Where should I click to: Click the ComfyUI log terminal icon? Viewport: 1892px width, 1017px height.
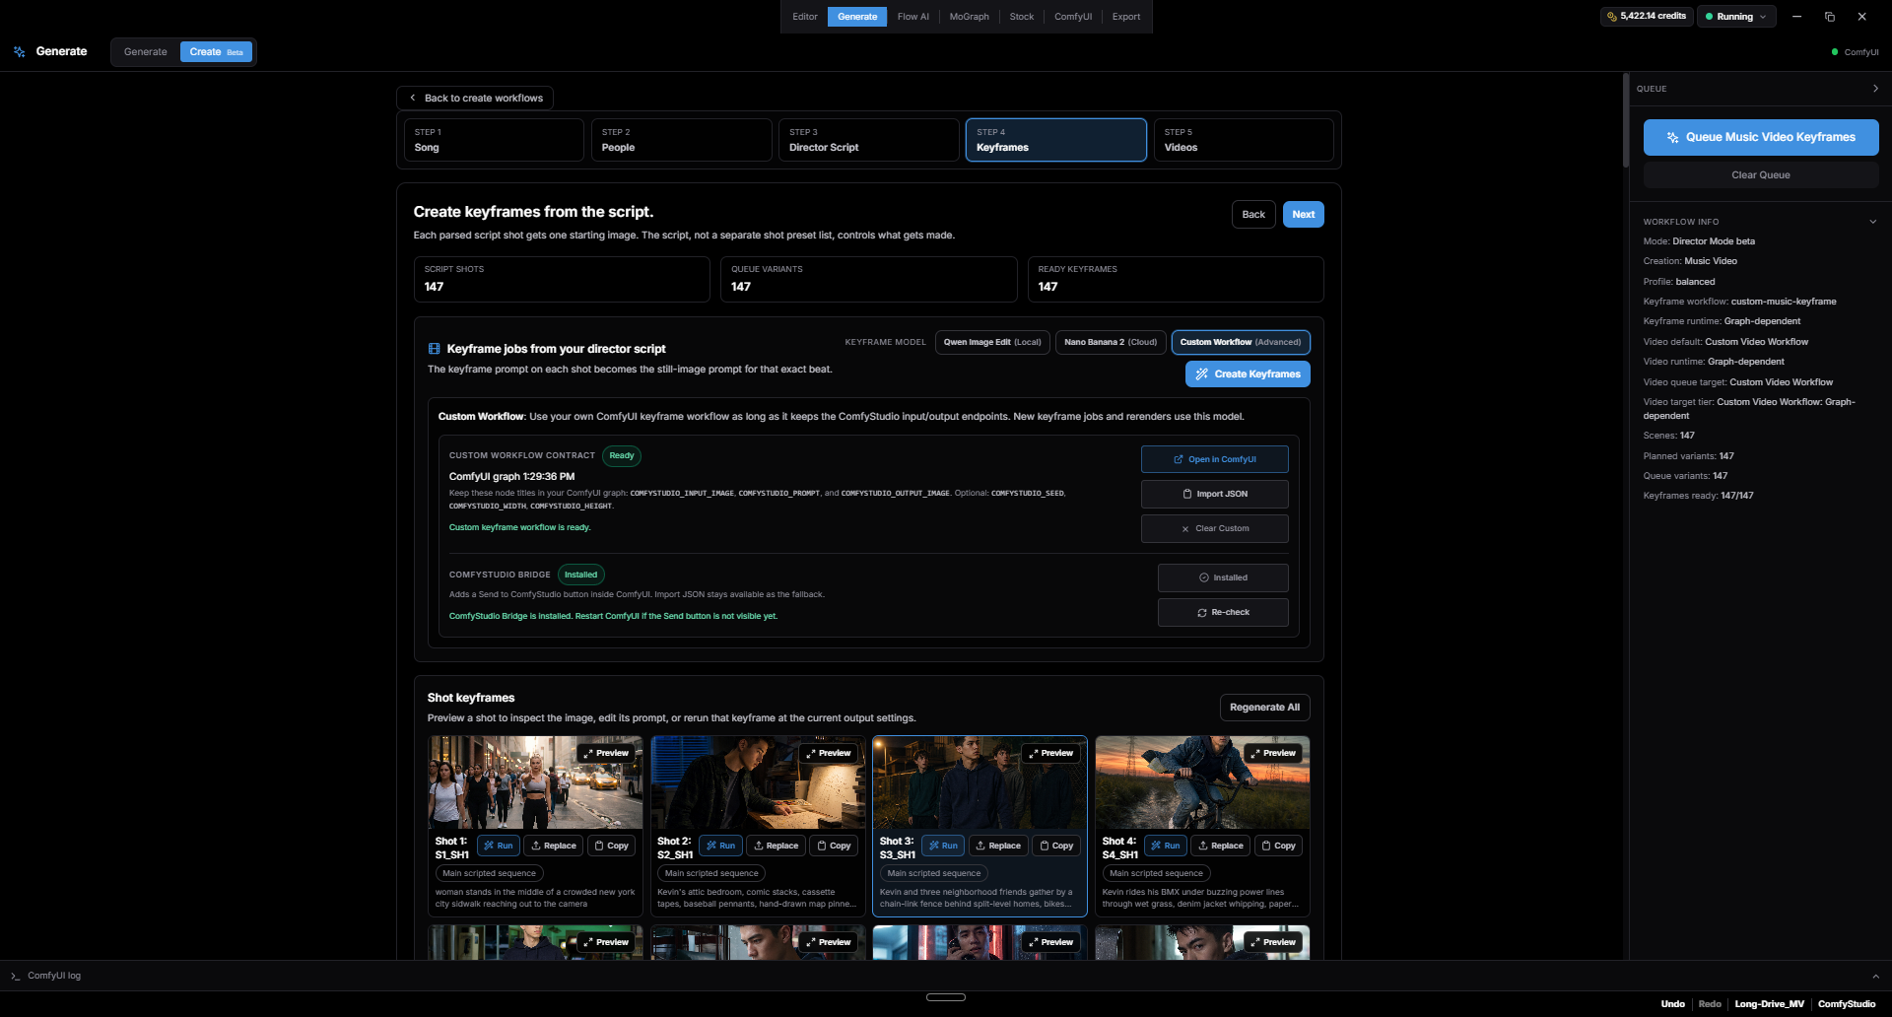(x=15, y=976)
